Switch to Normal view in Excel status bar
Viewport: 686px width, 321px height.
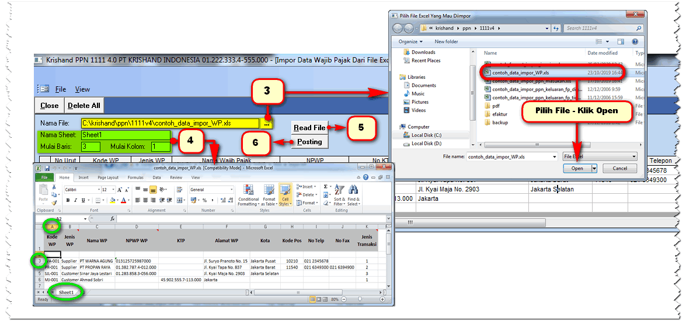point(313,299)
